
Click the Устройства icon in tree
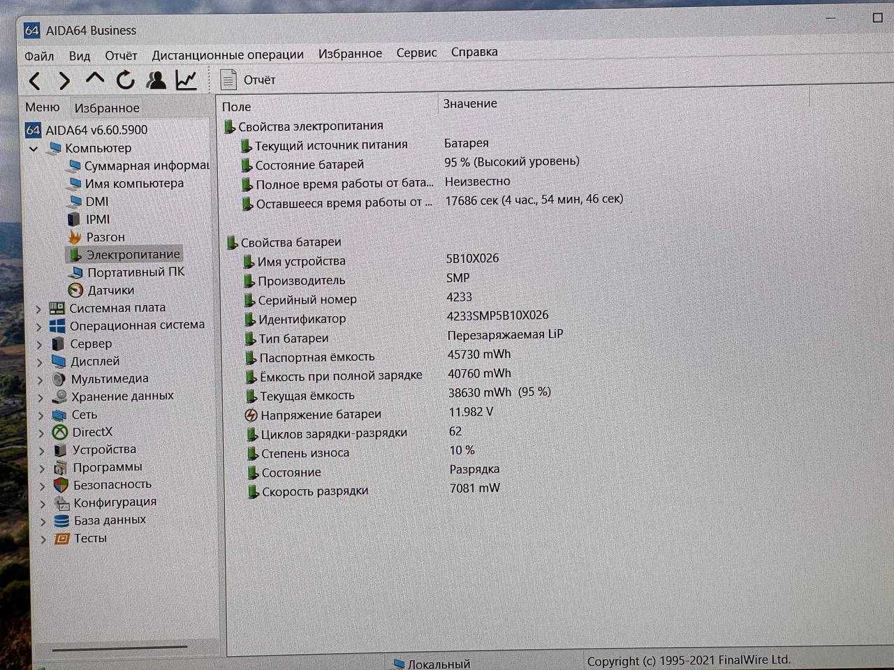[60, 450]
